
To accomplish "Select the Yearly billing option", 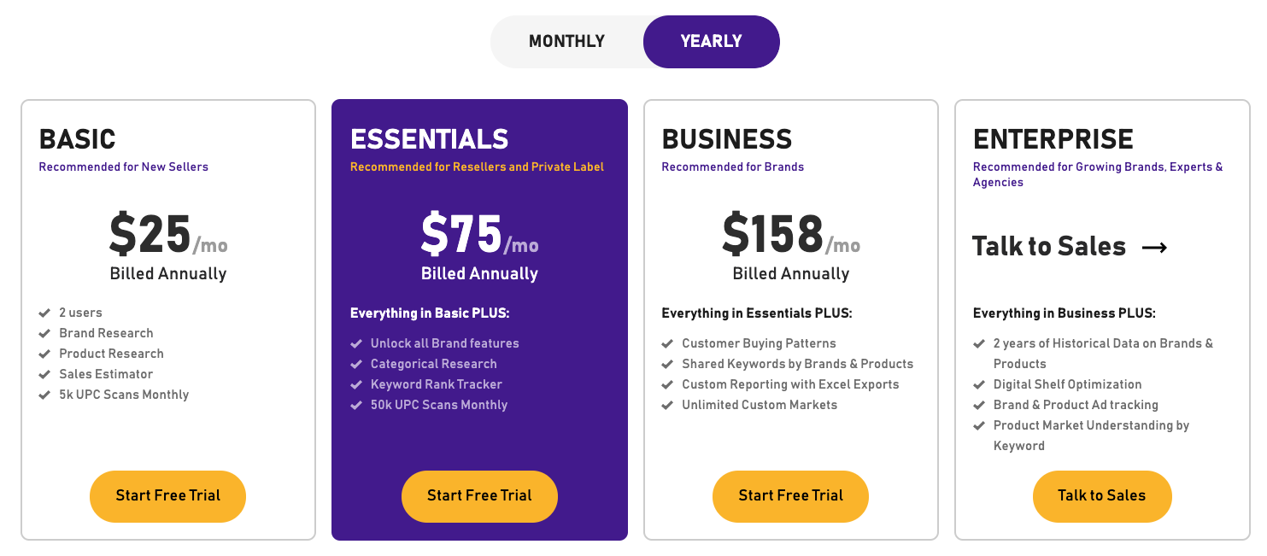I will 711,41.
